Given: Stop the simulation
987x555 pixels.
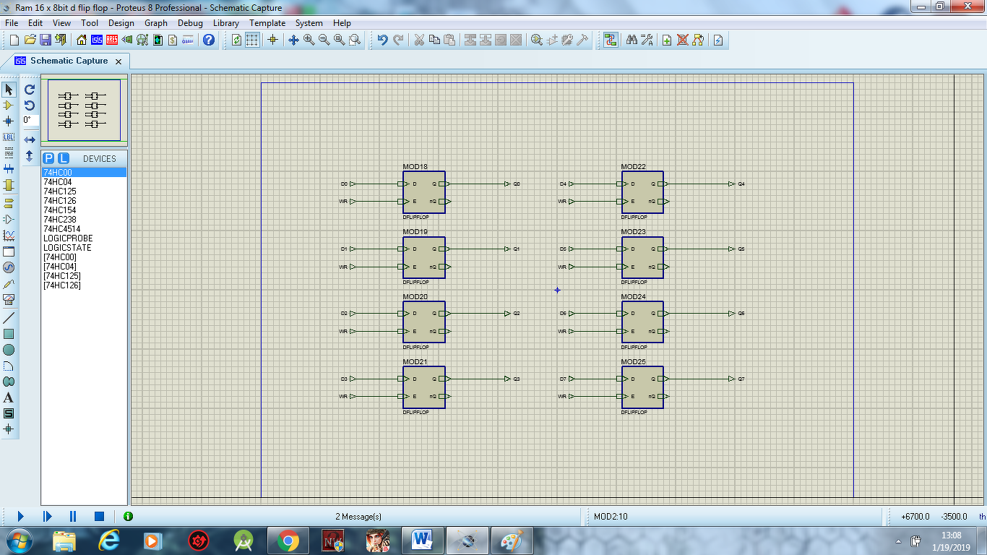Looking at the screenshot, I should pyautogui.click(x=100, y=516).
